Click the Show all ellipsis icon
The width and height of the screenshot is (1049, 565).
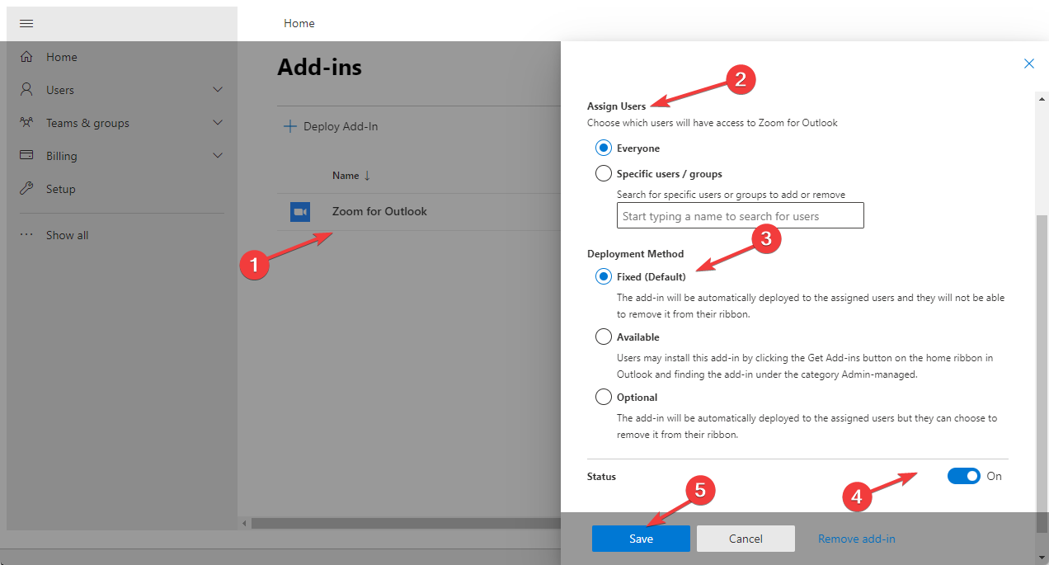[x=27, y=234]
